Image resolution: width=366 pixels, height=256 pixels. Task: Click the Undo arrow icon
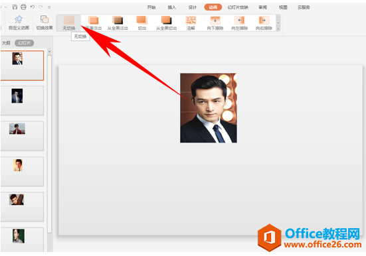pyautogui.click(x=33, y=7)
